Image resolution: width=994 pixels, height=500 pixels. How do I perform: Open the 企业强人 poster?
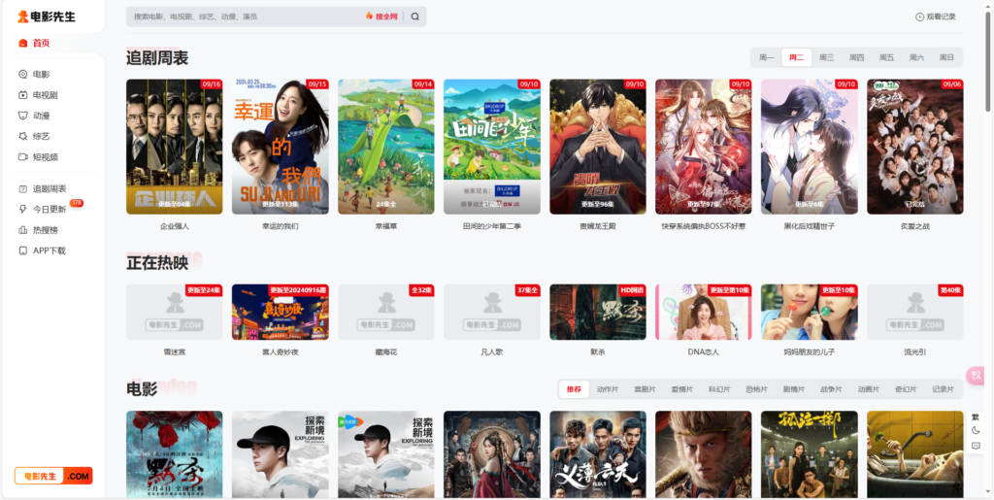click(x=175, y=147)
